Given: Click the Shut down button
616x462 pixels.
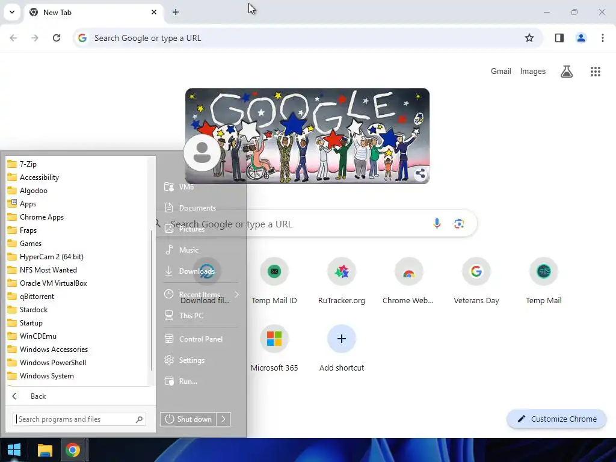Looking at the screenshot, I should point(188,419).
